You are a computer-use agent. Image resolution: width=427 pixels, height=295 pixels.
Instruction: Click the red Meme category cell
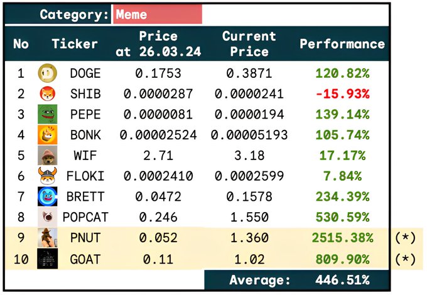point(158,14)
